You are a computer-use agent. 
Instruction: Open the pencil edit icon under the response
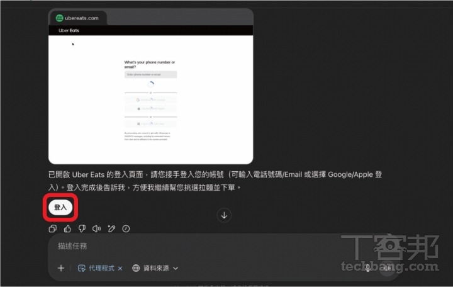tap(111, 228)
